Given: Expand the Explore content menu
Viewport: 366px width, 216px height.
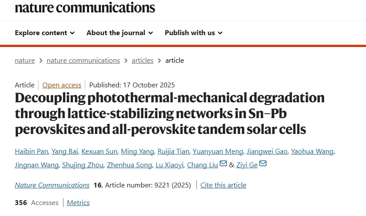Looking at the screenshot, I should (x=44, y=33).
